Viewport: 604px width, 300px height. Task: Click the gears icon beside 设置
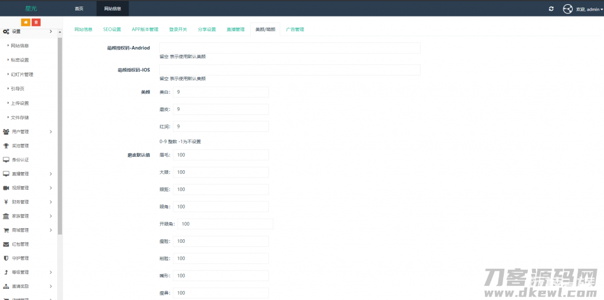pyautogui.click(x=6, y=32)
